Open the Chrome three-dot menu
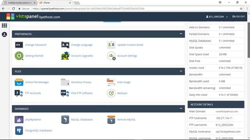250x140 pixels. point(247,9)
